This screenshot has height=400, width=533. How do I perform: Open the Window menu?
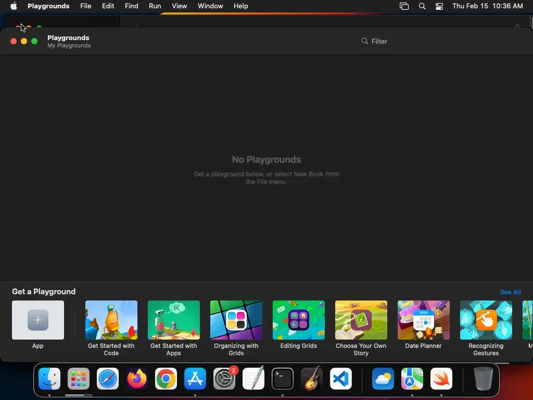(210, 6)
